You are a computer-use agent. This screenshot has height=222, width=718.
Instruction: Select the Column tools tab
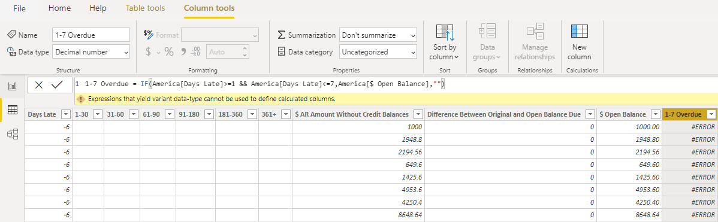click(x=209, y=8)
